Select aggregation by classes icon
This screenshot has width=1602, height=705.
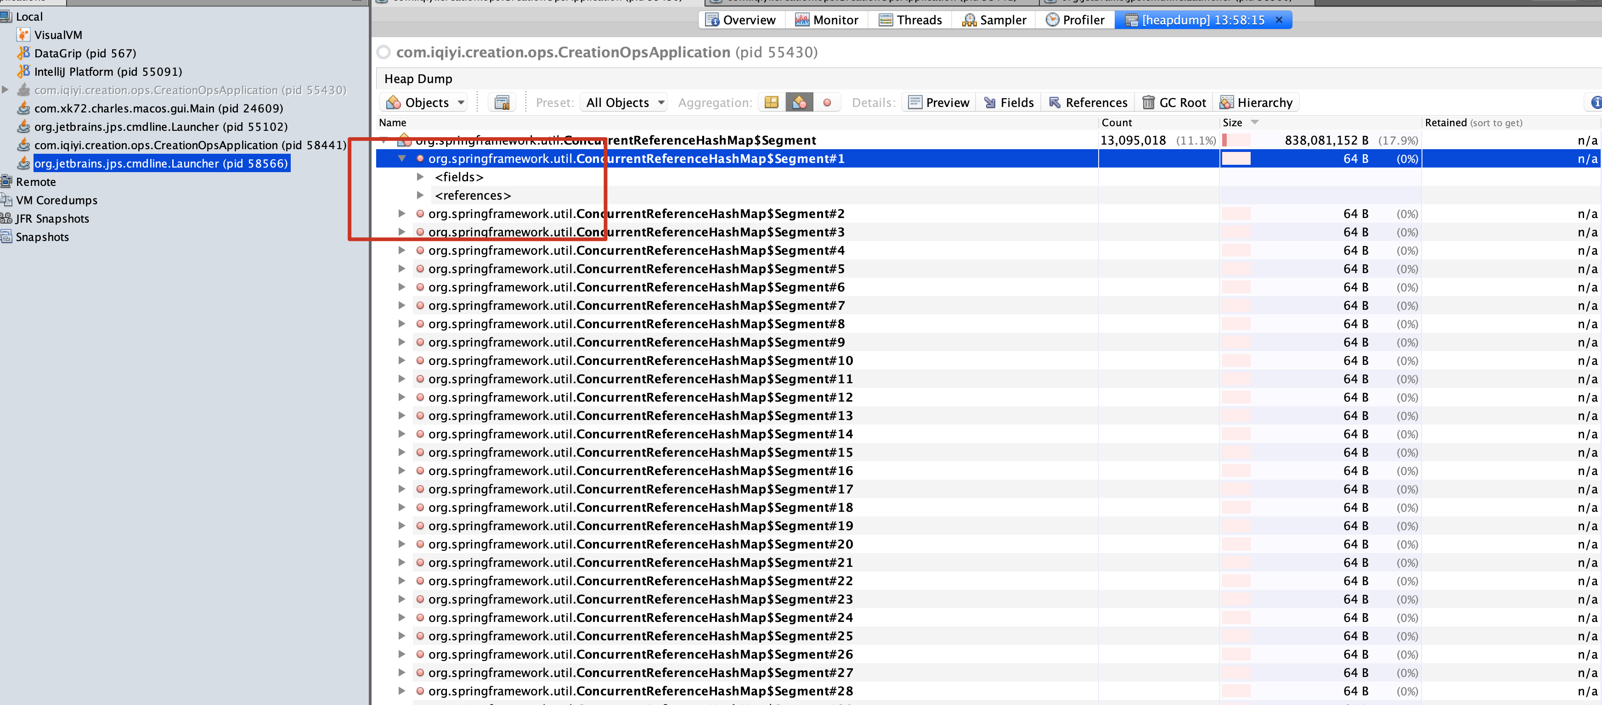(x=799, y=102)
